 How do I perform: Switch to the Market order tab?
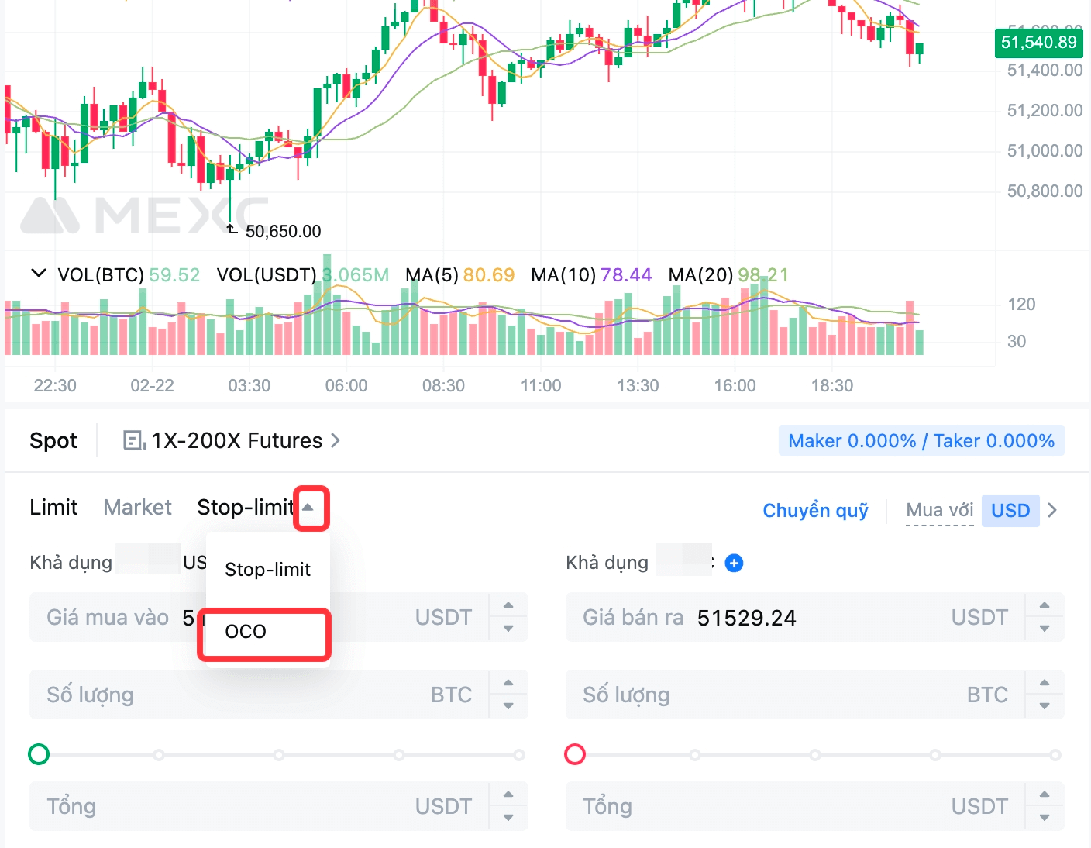(137, 508)
